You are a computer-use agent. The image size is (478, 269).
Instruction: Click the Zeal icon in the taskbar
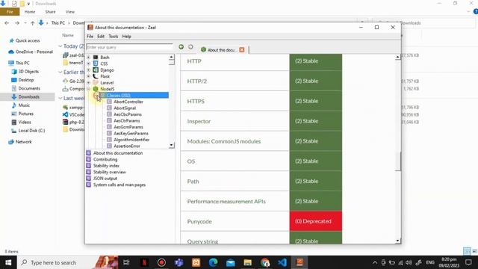point(299,262)
